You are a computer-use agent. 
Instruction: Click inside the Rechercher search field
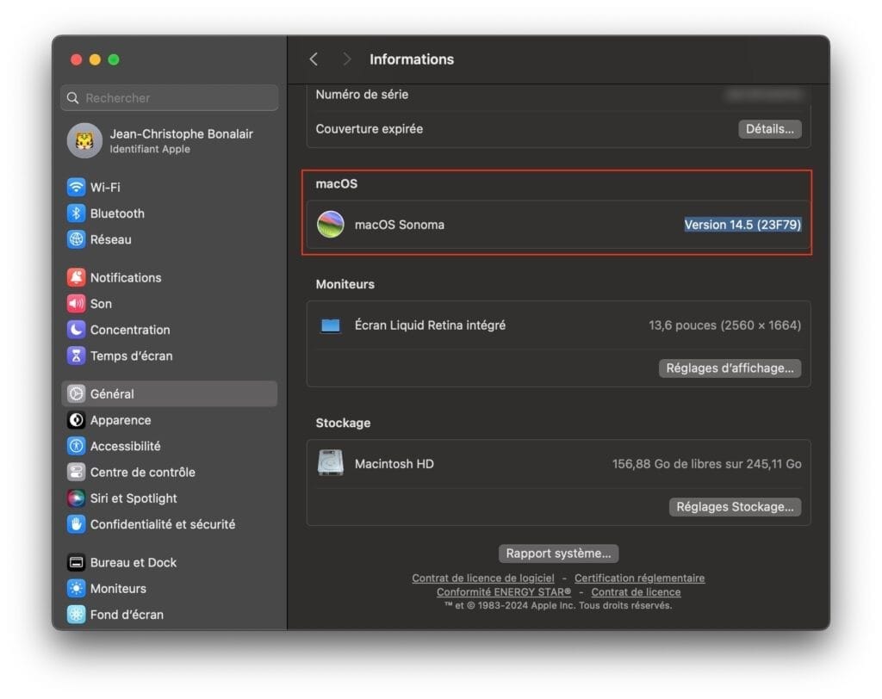tap(169, 97)
